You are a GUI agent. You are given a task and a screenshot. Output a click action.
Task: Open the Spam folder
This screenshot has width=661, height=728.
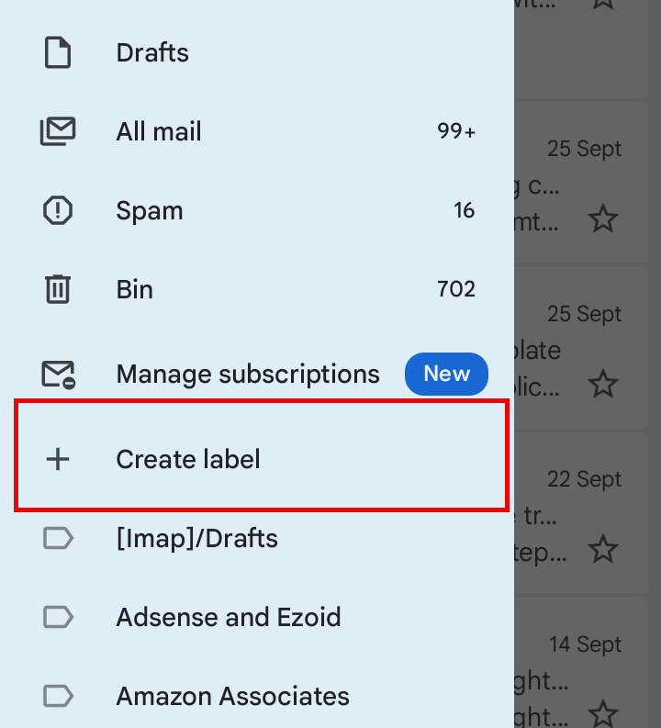click(257, 210)
